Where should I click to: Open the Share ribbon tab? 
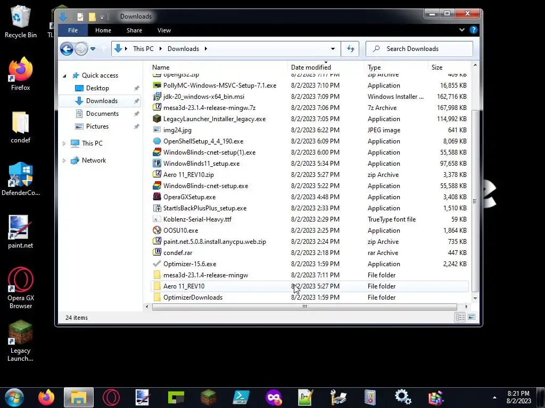click(134, 30)
